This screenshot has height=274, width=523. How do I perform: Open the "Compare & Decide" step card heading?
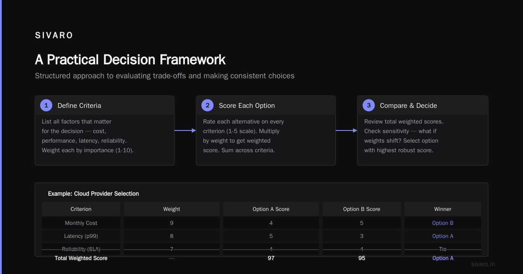coord(408,105)
